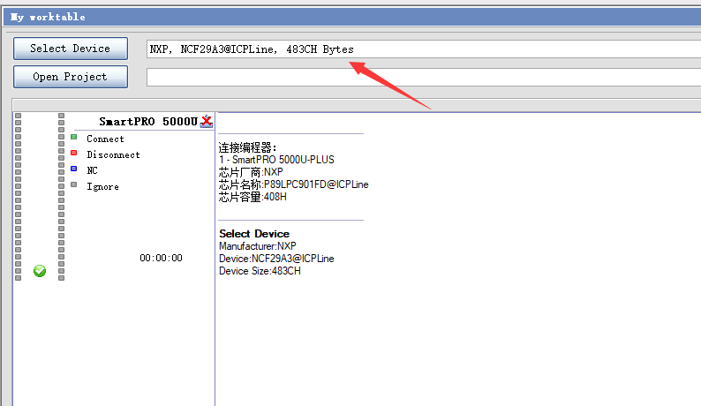
Task: Click the Ignore legend label
Action: (x=102, y=186)
